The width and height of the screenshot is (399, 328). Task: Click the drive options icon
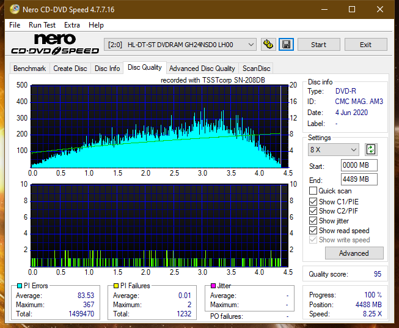click(268, 45)
